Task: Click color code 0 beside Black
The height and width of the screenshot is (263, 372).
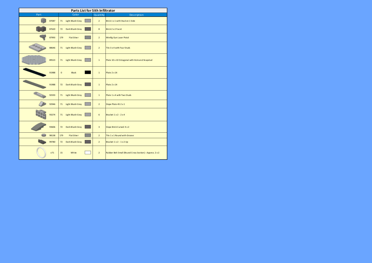Action: tap(61, 72)
